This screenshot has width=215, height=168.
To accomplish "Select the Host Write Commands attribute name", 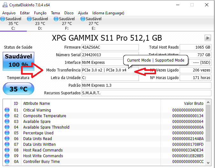I will click(x=43, y=156).
